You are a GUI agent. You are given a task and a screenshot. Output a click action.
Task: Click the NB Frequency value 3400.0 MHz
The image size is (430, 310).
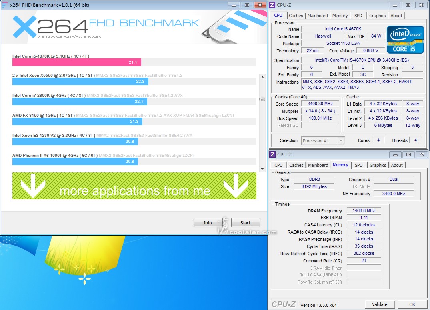click(394, 194)
